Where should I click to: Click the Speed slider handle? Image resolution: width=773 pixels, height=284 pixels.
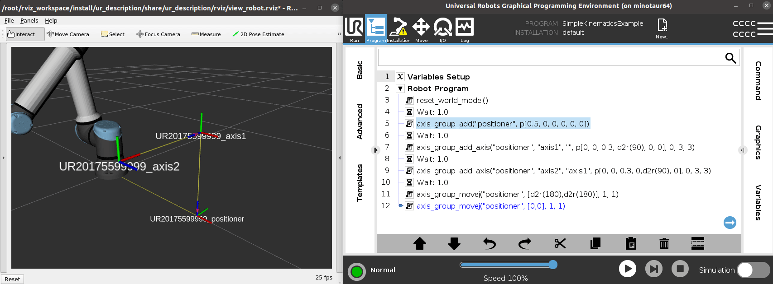(553, 265)
